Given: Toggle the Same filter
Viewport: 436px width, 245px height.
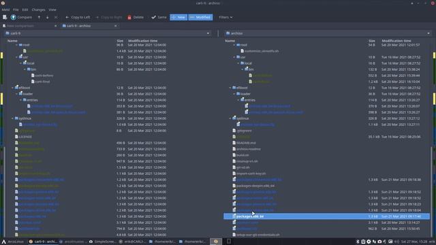Looking at the screenshot, I should pos(159,17).
